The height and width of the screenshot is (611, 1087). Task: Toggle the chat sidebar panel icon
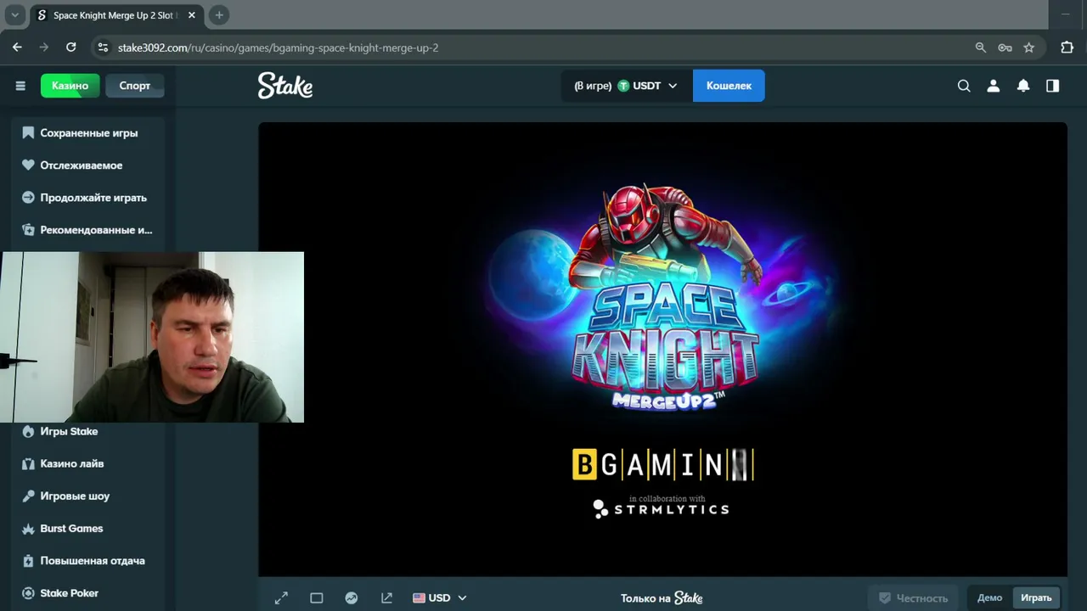click(x=1053, y=86)
